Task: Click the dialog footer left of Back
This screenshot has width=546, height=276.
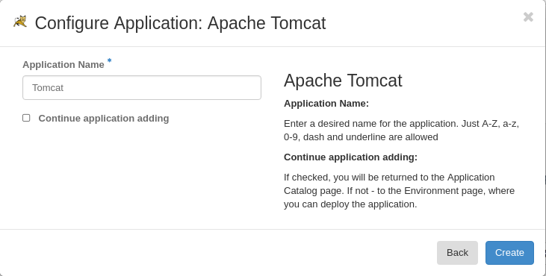Action: click(x=216, y=253)
